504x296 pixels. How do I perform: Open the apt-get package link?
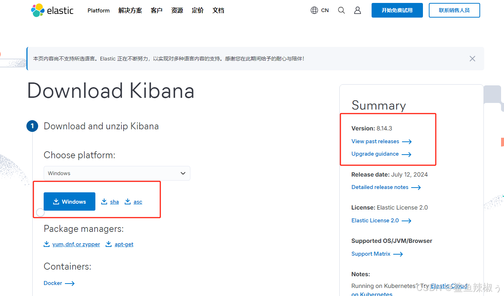pyautogui.click(x=120, y=244)
